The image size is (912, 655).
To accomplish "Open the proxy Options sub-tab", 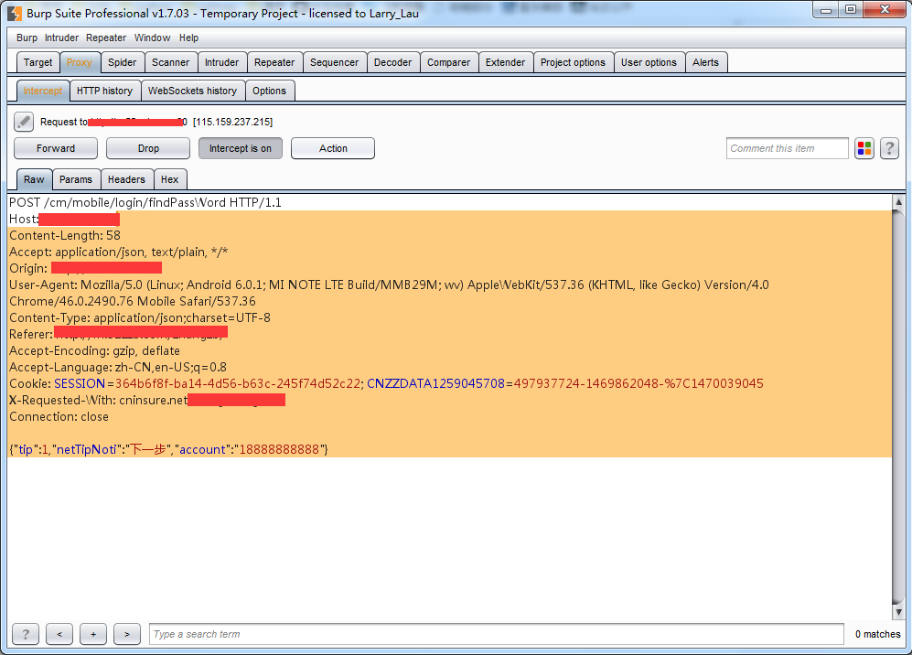I will (269, 91).
